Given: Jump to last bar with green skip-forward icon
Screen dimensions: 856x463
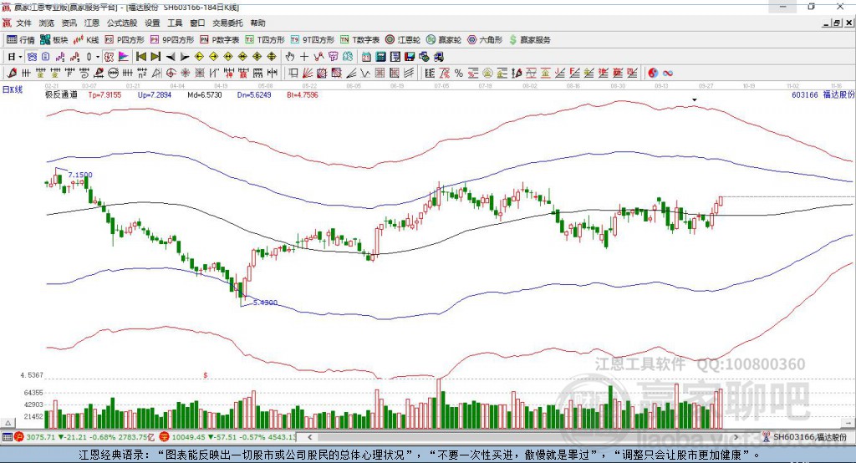Looking at the screenshot, I should (x=155, y=57).
